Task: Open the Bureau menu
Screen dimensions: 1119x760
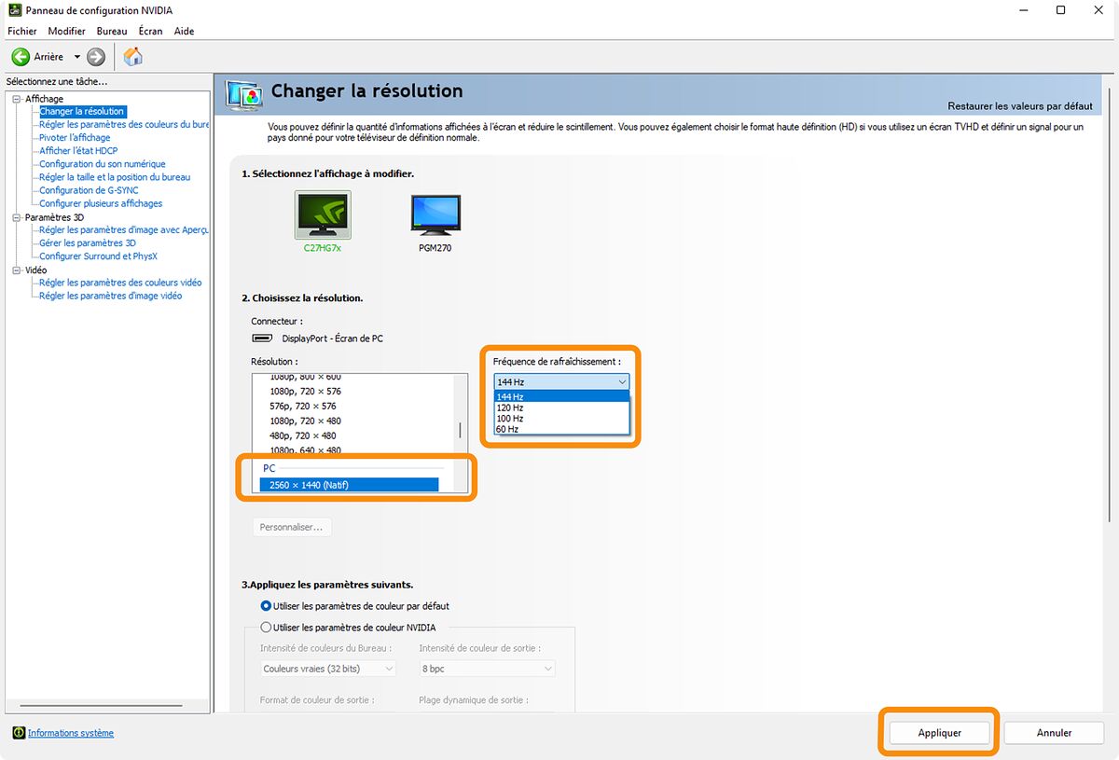Action: click(x=112, y=31)
